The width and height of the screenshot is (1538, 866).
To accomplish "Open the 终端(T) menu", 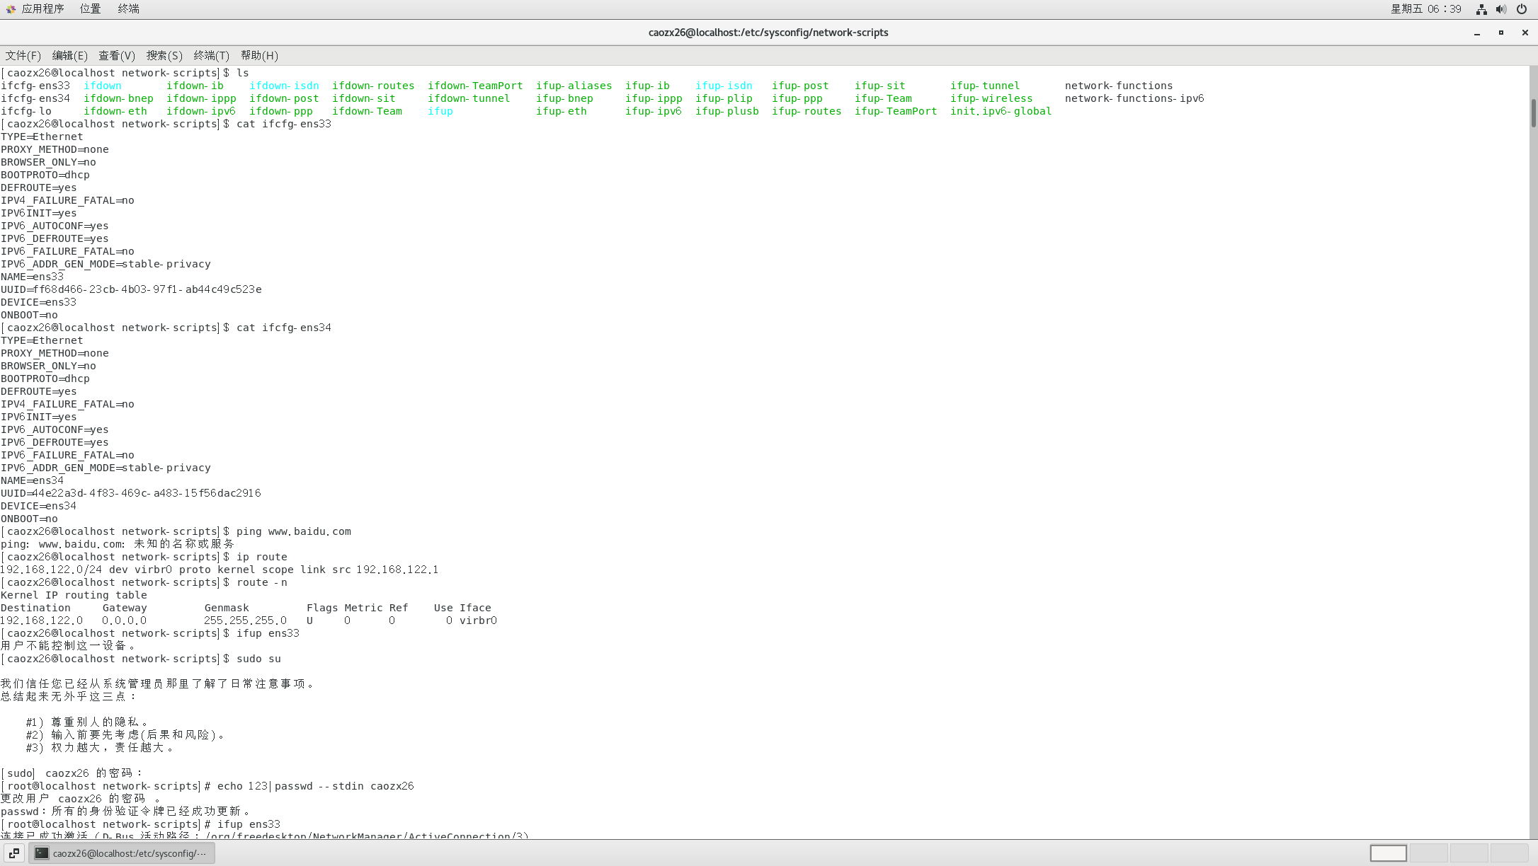I will (x=211, y=55).
